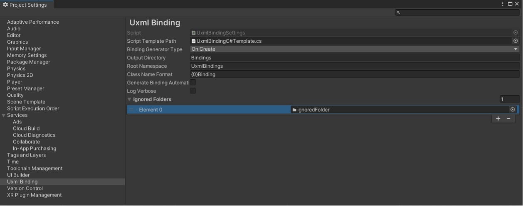Open Version Control settings
The image size is (523, 206).
pyautogui.click(x=25, y=188)
